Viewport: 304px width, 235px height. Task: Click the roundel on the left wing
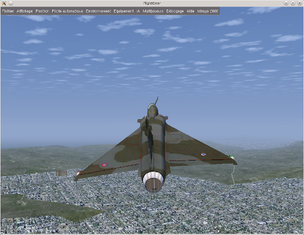(x=105, y=165)
